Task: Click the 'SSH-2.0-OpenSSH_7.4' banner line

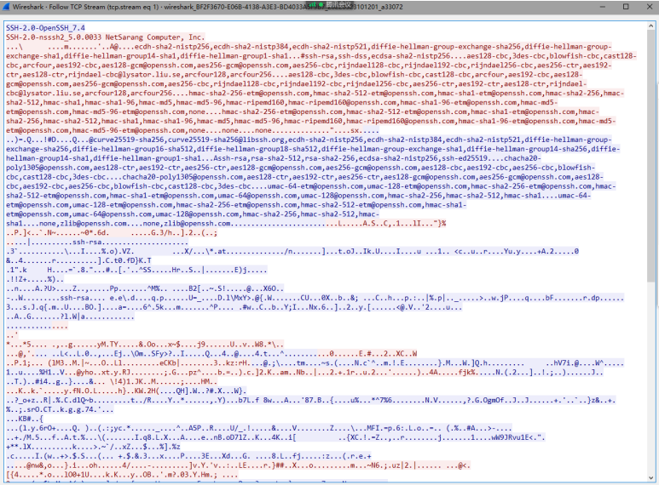Action: [x=45, y=28]
